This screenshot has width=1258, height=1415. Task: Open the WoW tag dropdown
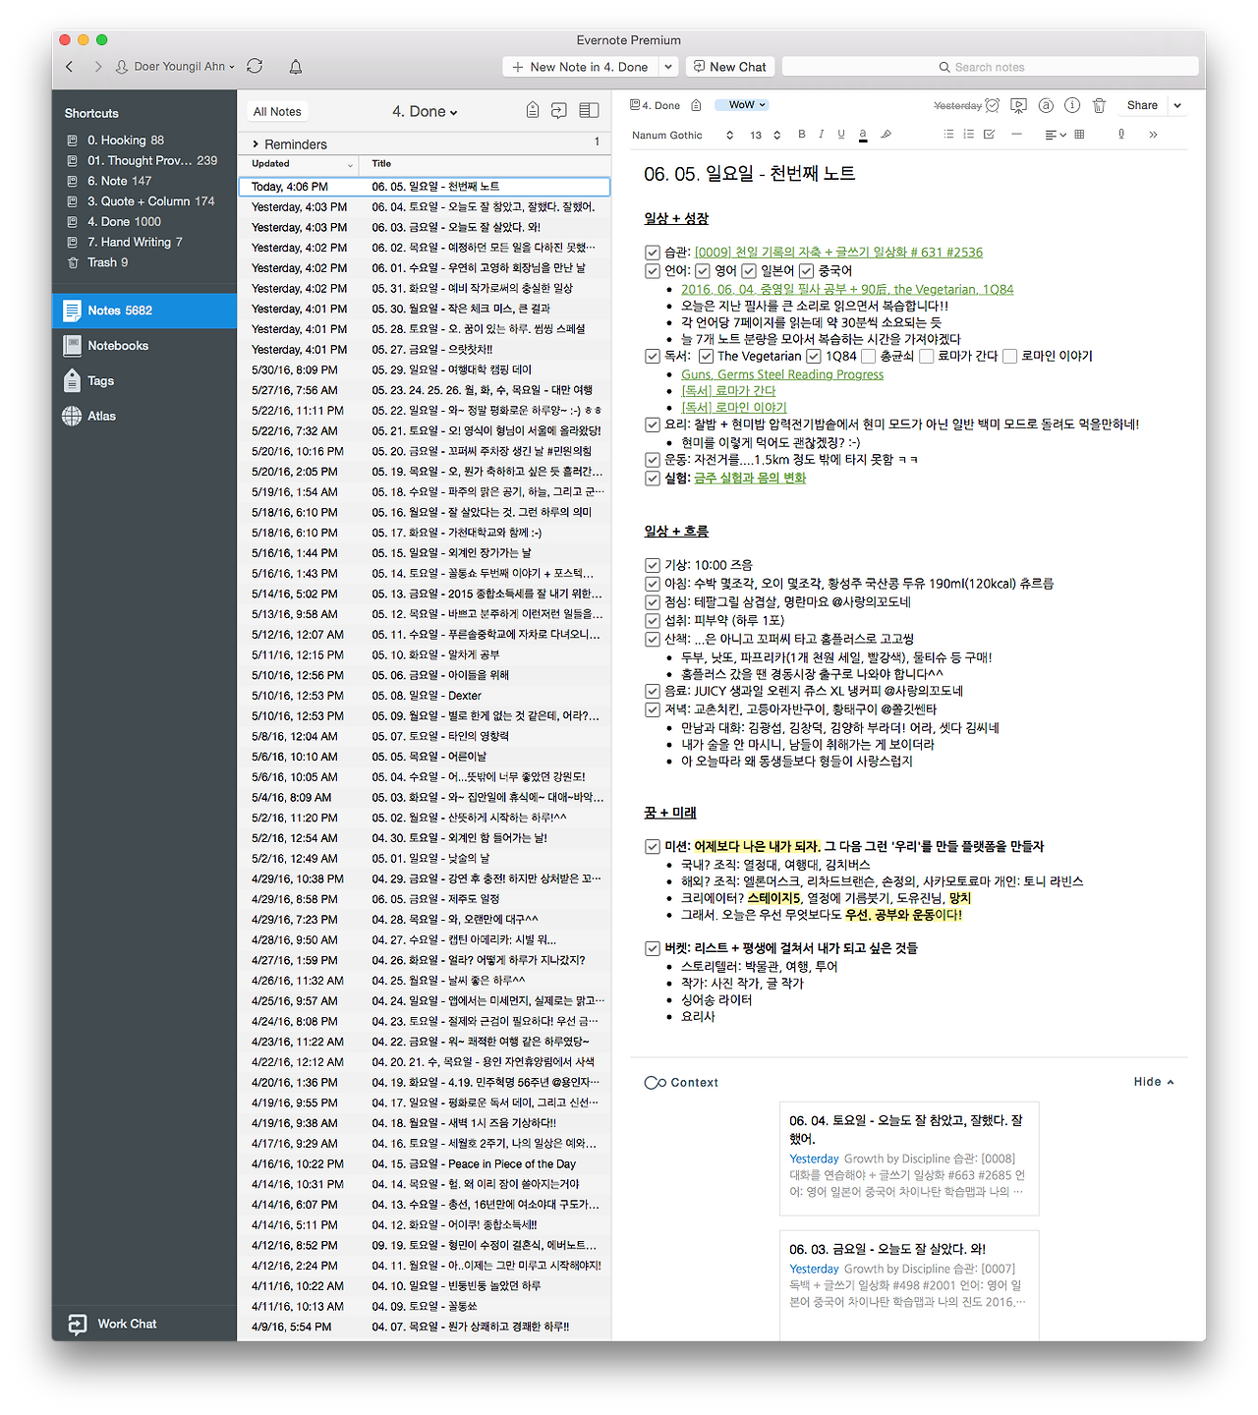[x=741, y=105]
